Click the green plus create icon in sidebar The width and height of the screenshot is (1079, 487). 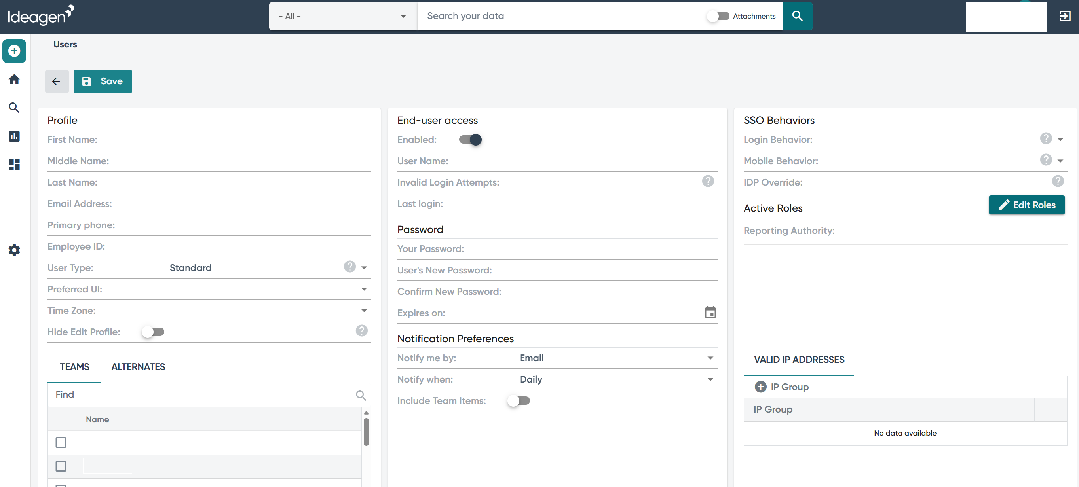(x=14, y=51)
